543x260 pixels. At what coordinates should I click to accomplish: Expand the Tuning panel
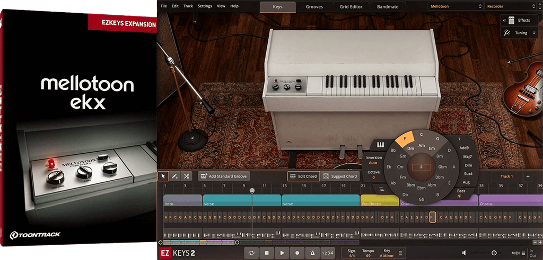click(x=520, y=33)
